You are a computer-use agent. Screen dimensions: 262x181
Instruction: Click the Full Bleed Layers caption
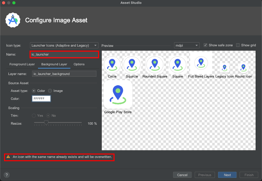pyautogui.click(x=201, y=76)
